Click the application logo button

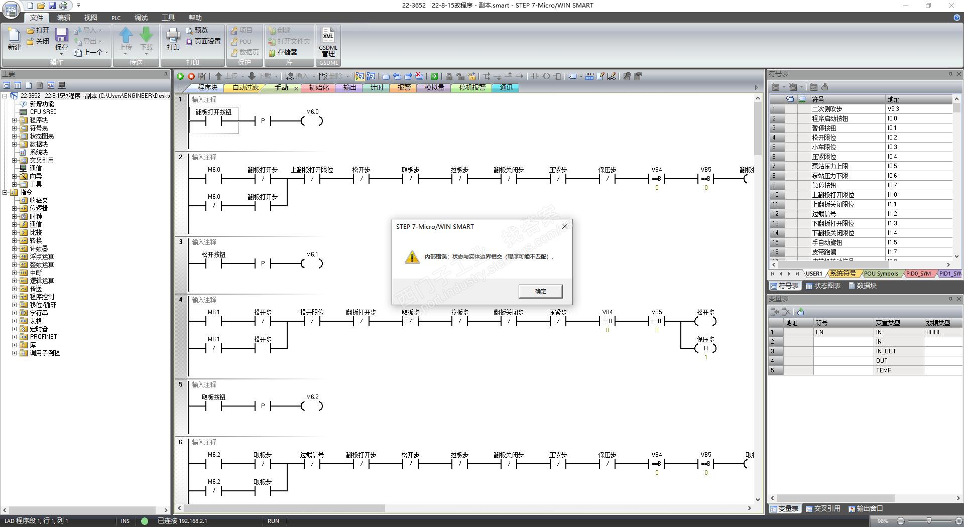pos(11,10)
